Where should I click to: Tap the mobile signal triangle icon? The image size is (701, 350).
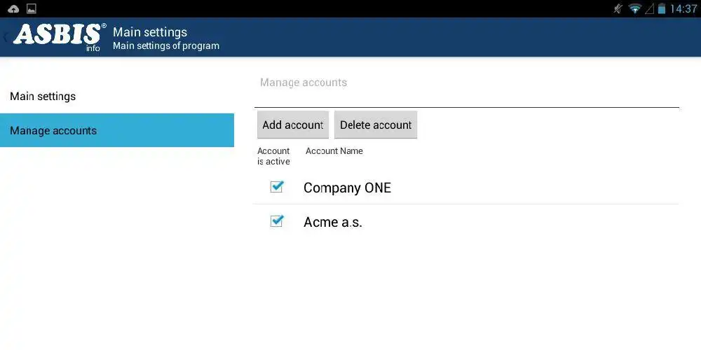point(650,8)
